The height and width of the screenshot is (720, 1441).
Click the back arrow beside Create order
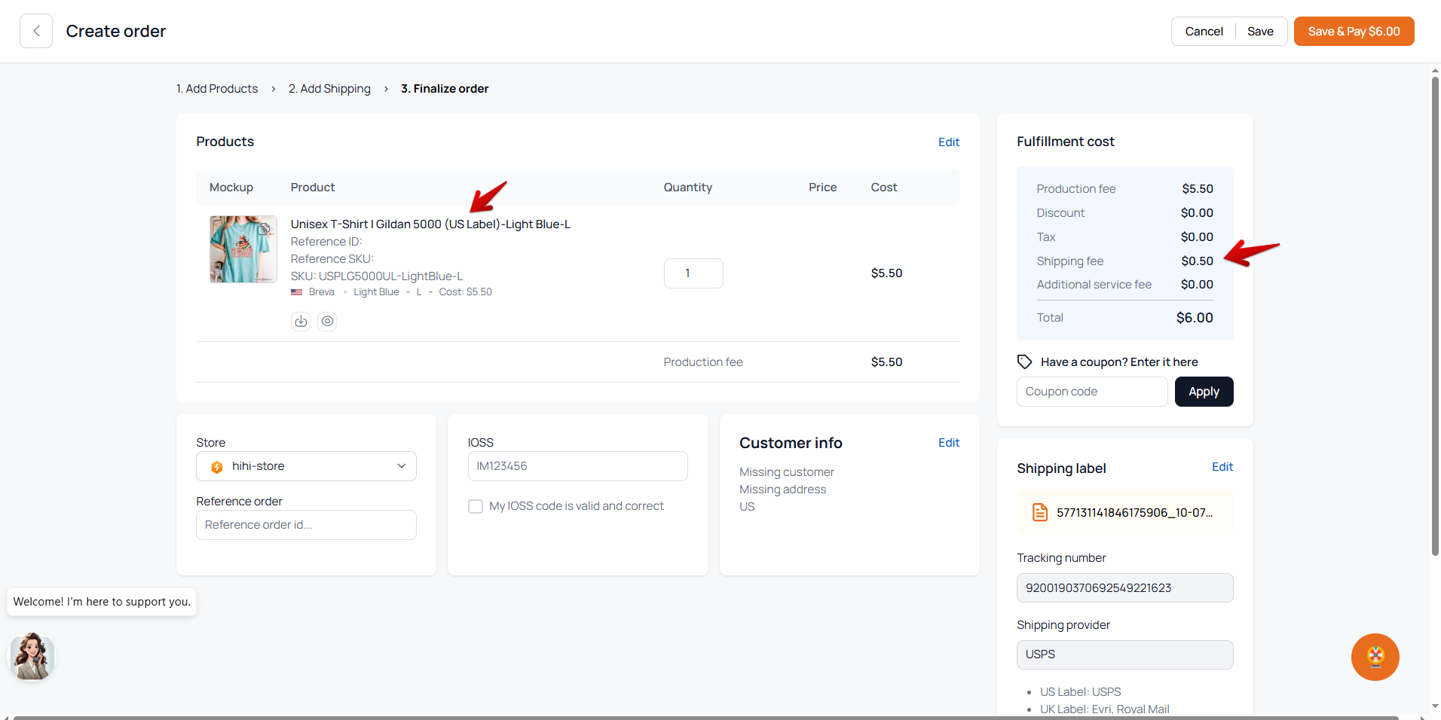pos(36,31)
